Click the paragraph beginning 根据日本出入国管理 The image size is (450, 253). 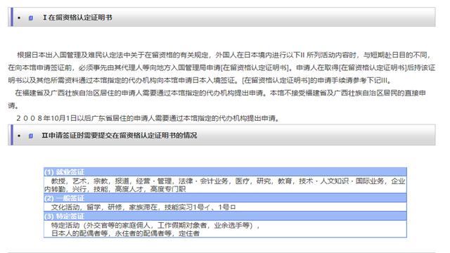pos(221,67)
